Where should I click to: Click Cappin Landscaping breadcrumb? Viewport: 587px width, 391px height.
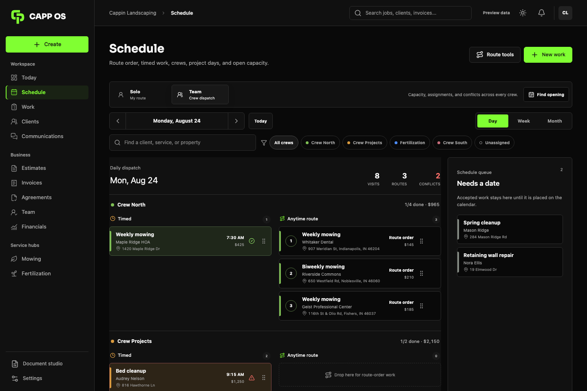132,13
